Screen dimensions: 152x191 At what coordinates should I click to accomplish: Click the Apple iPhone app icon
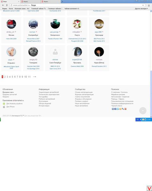point(4,107)
